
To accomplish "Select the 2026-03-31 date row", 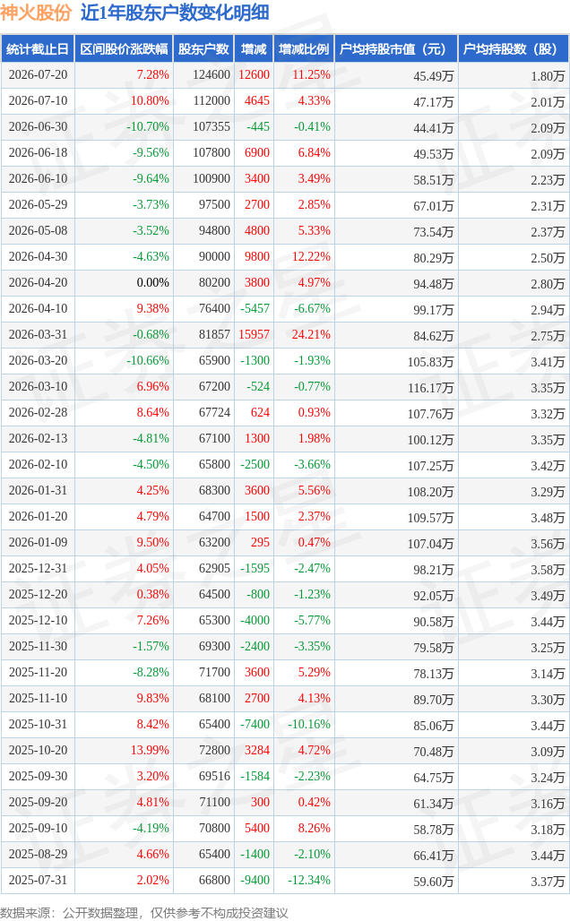I will pos(285,335).
